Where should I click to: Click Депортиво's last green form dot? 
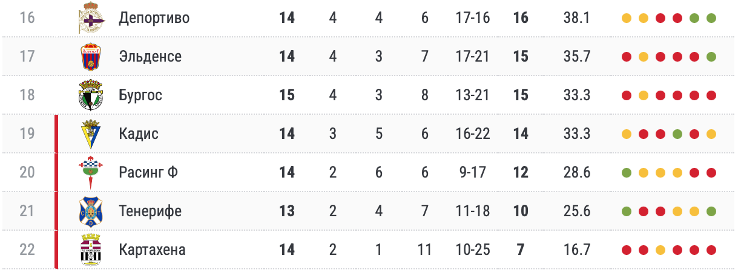pyautogui.click(x=711, y=18)
